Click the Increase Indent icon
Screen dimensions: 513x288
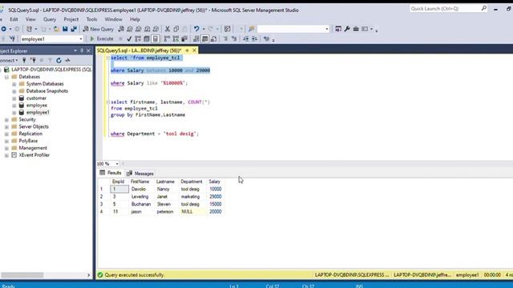[254, 39]
